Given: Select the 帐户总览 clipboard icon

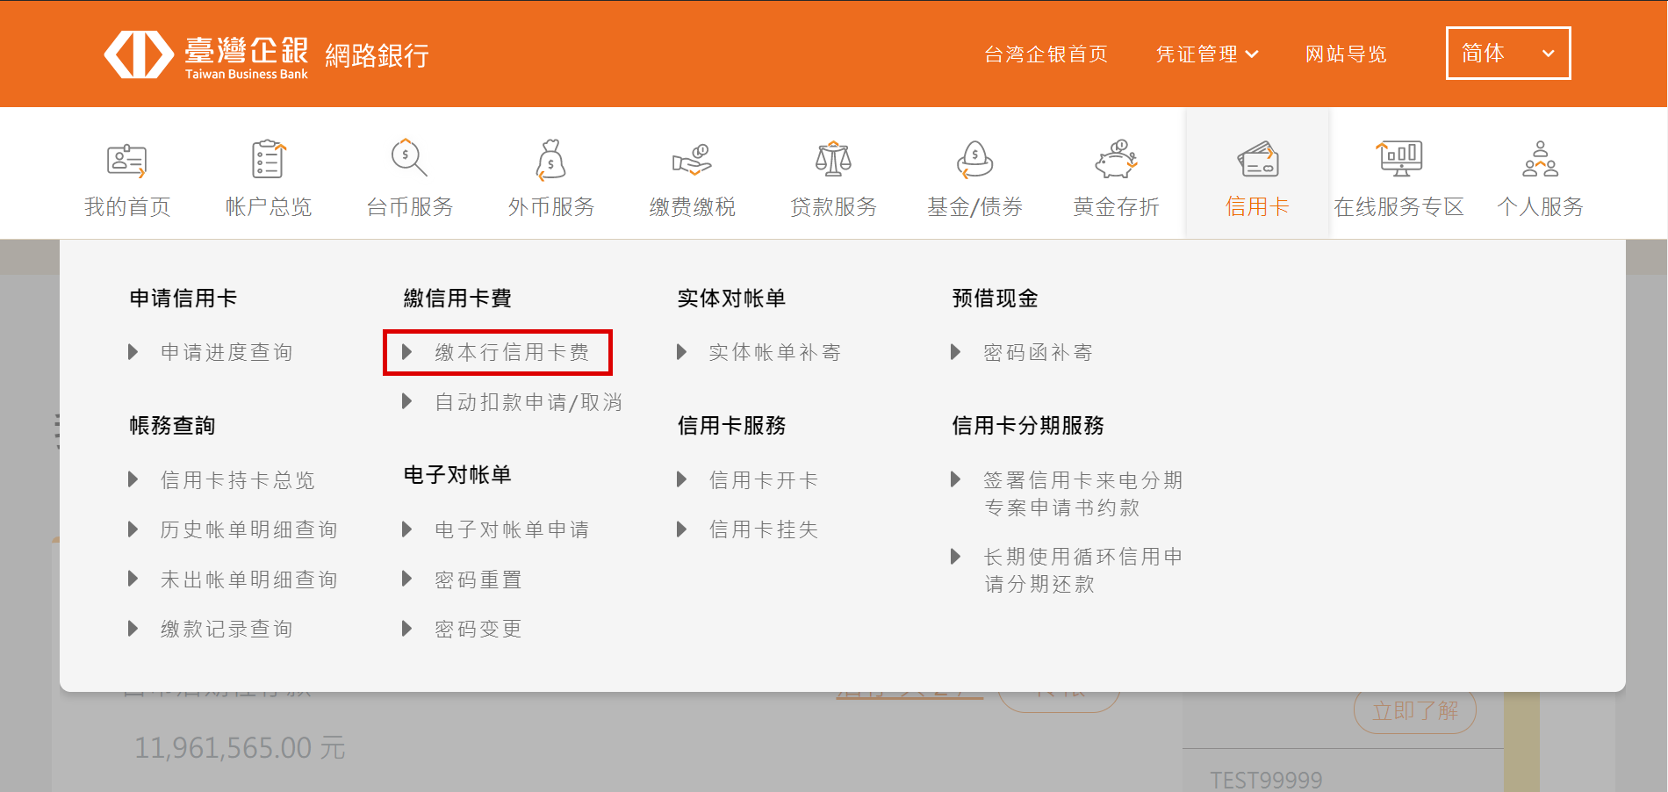Looking at the screenshot, I should 269,160.
